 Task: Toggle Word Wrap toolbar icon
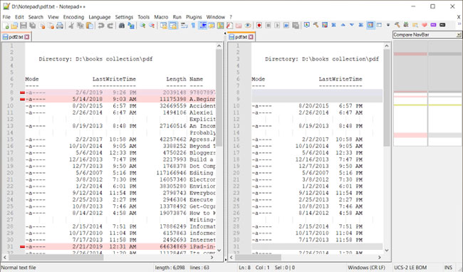[x=184, y=26]
